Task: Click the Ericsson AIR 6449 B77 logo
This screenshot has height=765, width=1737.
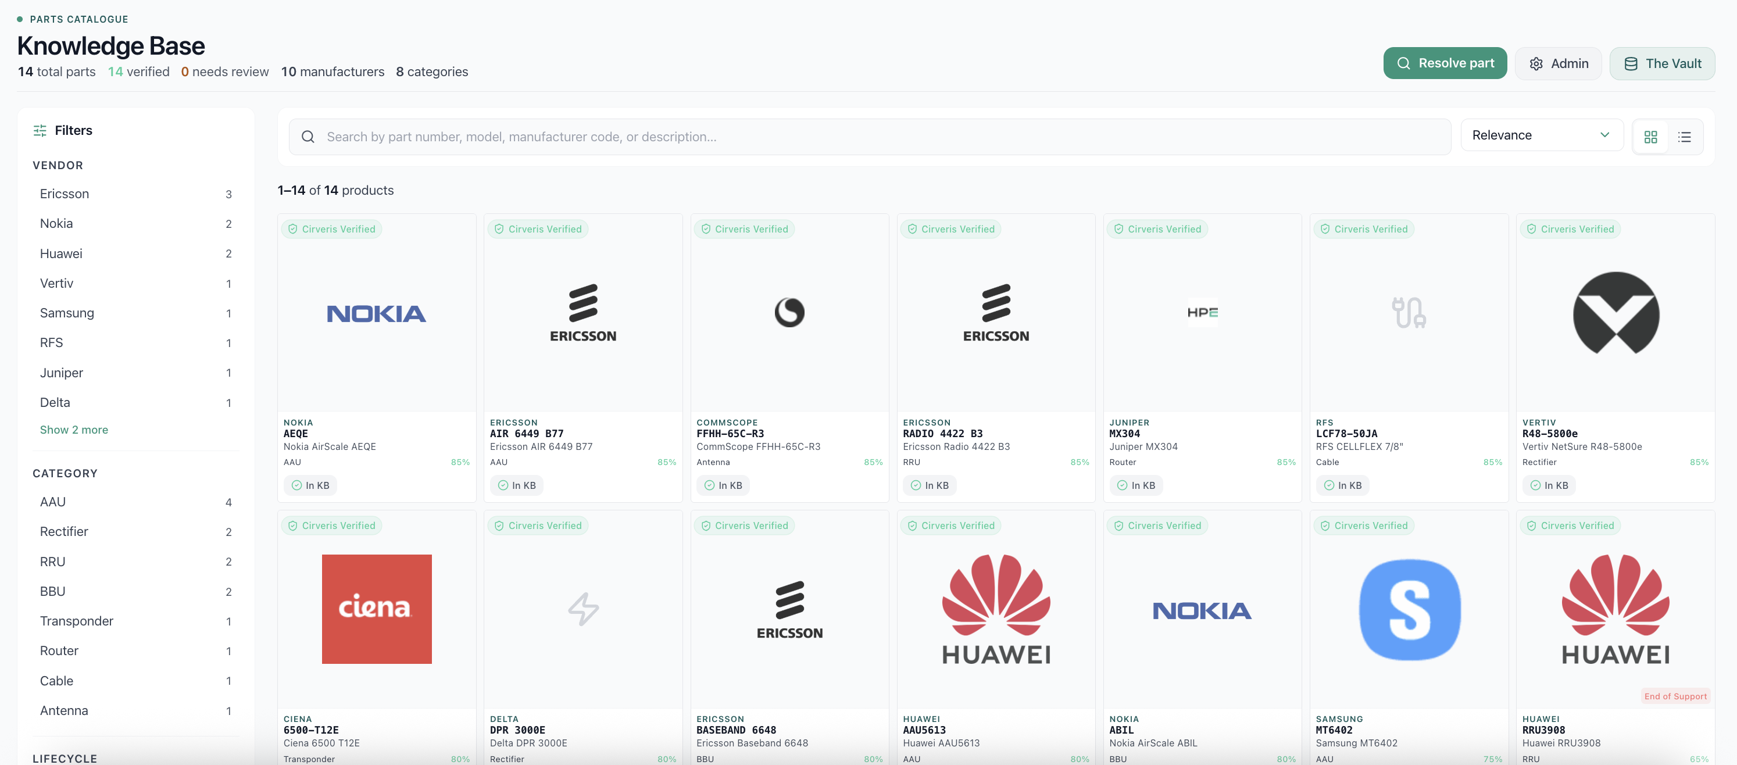Action: (582, 313)
